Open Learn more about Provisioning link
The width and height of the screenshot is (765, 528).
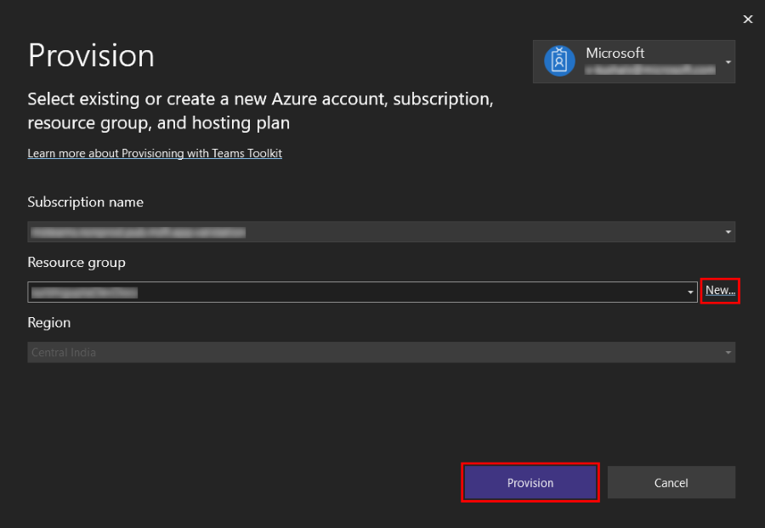[x=155, y=154]
